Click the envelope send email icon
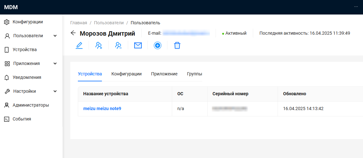Screen dimensions: 363x158 coord(138,46)
